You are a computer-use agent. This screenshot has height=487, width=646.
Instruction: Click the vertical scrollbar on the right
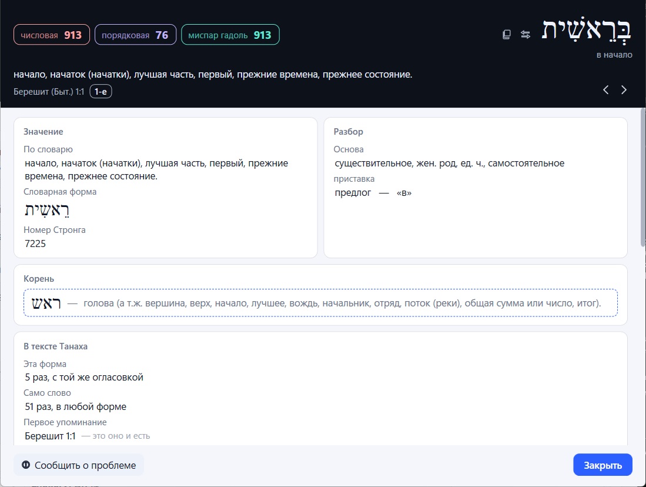643,177
